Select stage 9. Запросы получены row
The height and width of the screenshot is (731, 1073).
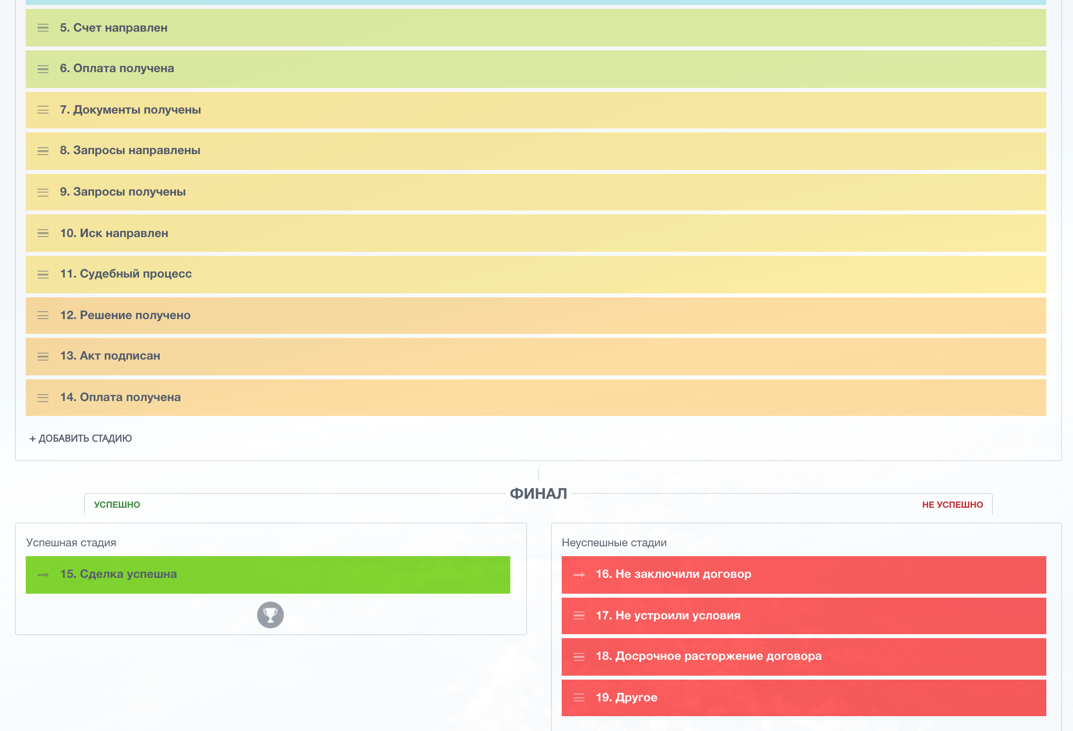(x=123, y=192)
